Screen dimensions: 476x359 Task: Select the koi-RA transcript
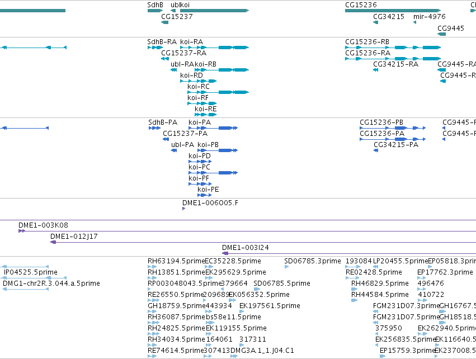(214, 48)
